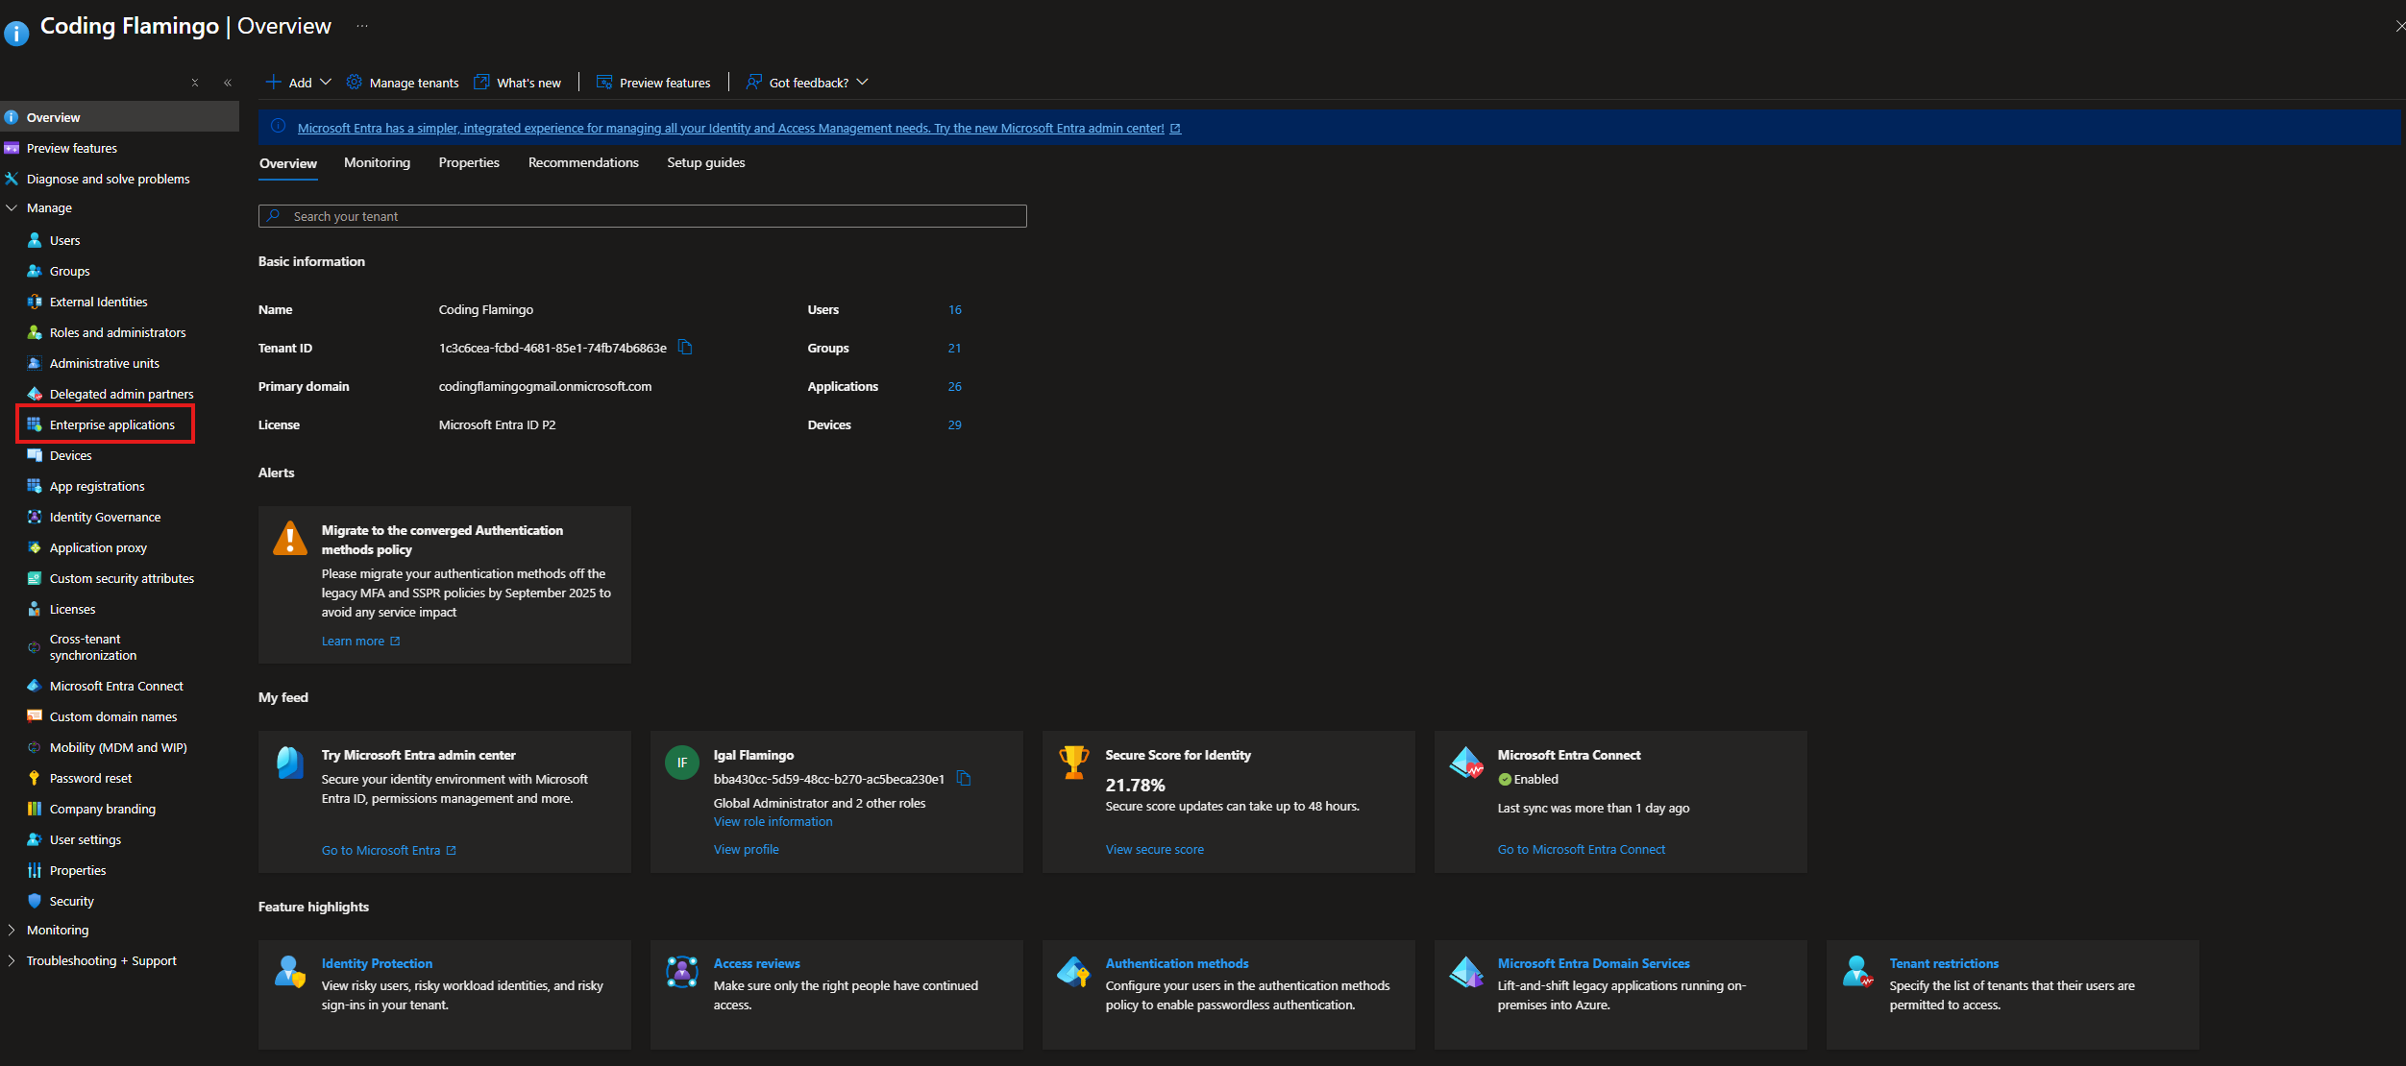Open the Properties sidebar item
Screen dimensions: 2406x1066
[x=77, y=870]
